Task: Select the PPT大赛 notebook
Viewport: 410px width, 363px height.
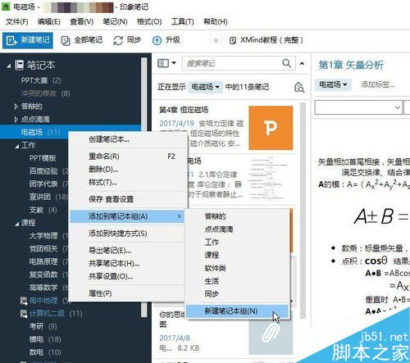Action: pyautogui.click(x=41, y=80)
